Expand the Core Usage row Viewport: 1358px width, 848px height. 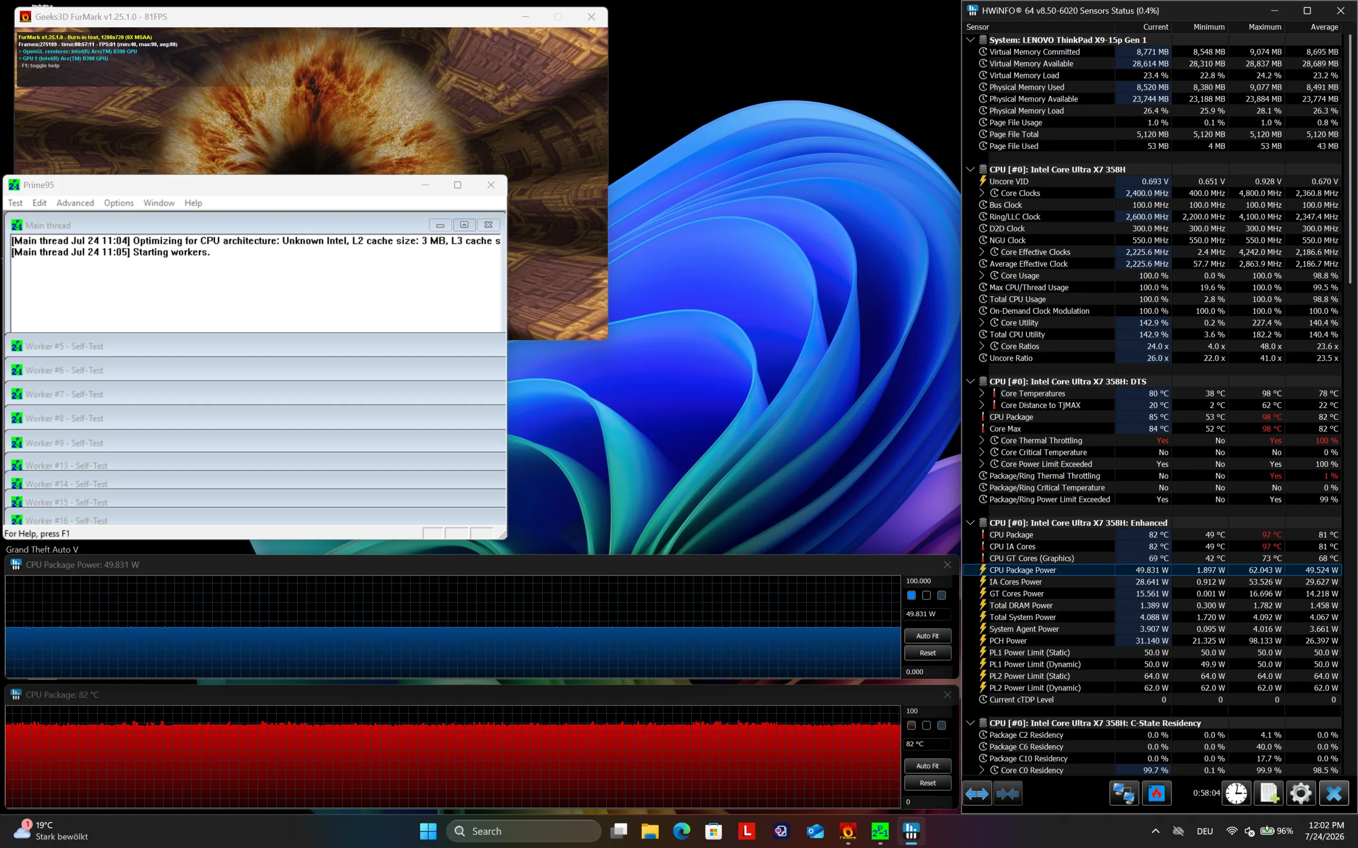[x=982, y=276]
